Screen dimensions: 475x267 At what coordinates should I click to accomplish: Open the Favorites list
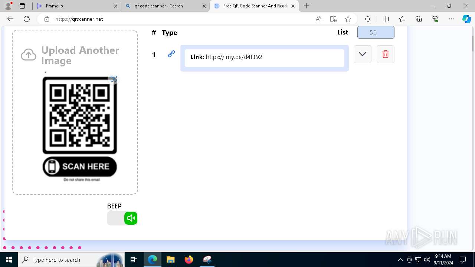(402, 19)
